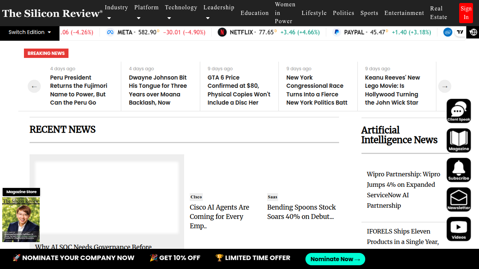479x269 pixels.
Task: Open the Real Estate menu item
Action: [x=439, y=13]
